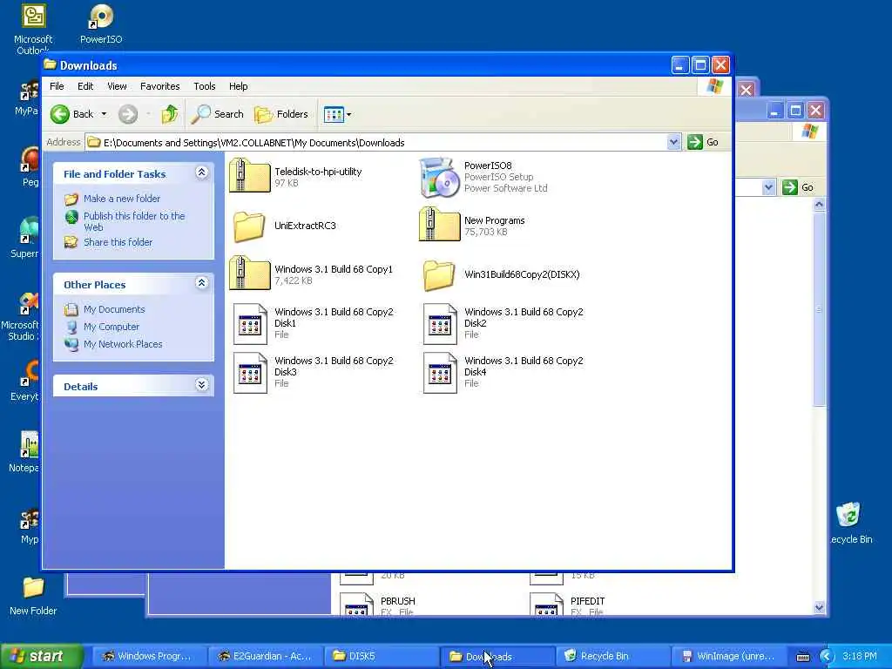Click Go button in background window
The height and width of the screenshot is (669, 892).
pos(798,187)
